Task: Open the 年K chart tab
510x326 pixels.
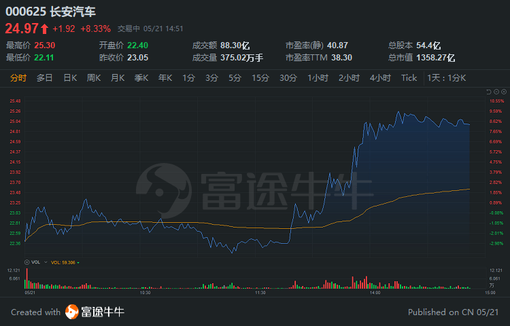Action: pos(165,78)
